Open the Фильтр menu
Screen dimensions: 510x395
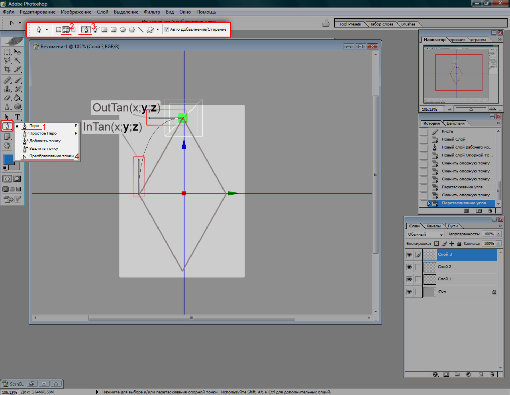[x=151, y=12]
